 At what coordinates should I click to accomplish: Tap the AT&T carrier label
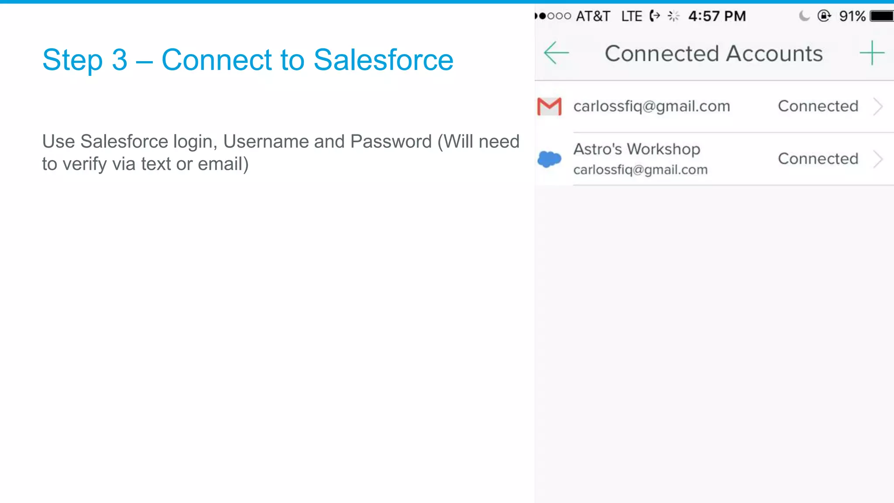coord(593,16)
